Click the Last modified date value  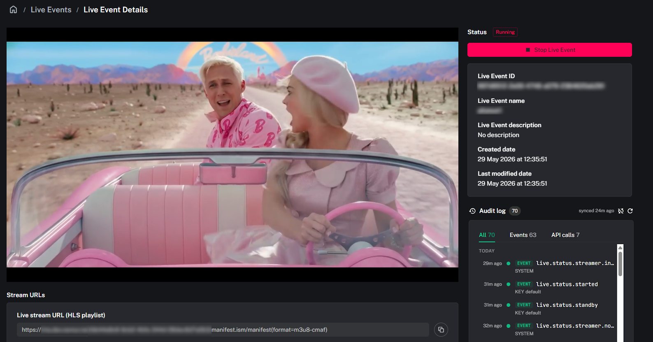[512, 184]
